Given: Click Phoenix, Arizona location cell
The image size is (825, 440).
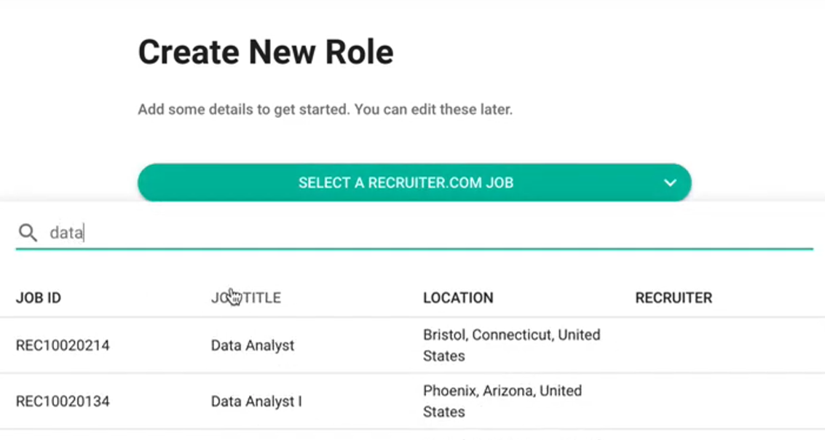Looking at the screenshot, I should (x=502, y=401).
